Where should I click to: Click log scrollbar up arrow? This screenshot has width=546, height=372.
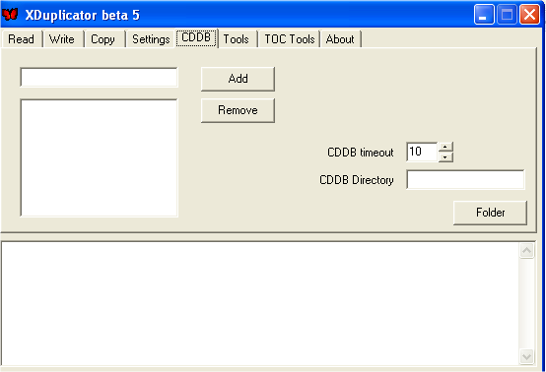tap(527, 251)
